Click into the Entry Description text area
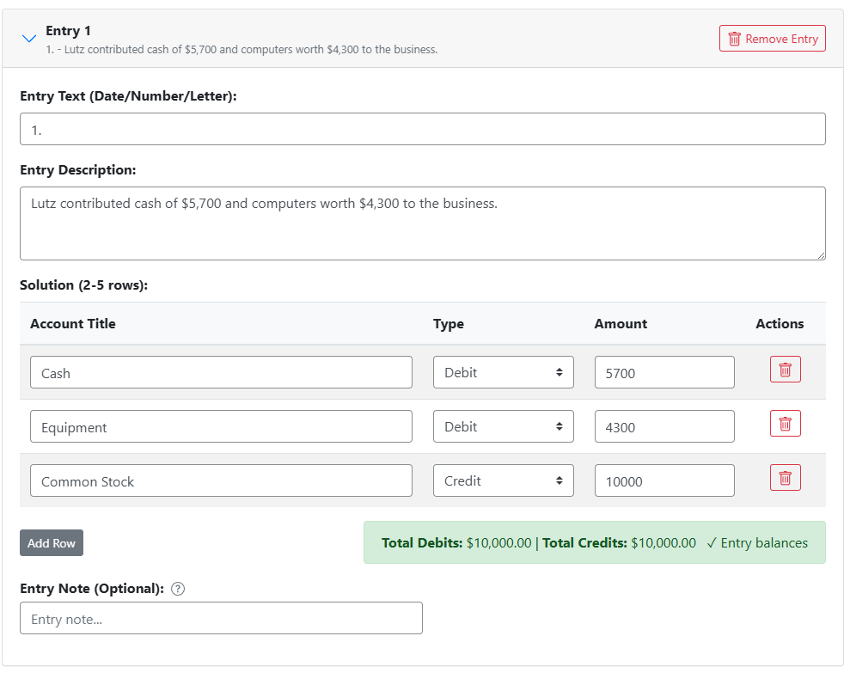This screenshot has height=679, width=856. (423, 223)
